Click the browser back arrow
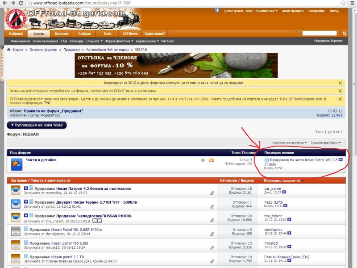The width and height of the screenshot is (357, 268). click(5, 3)
